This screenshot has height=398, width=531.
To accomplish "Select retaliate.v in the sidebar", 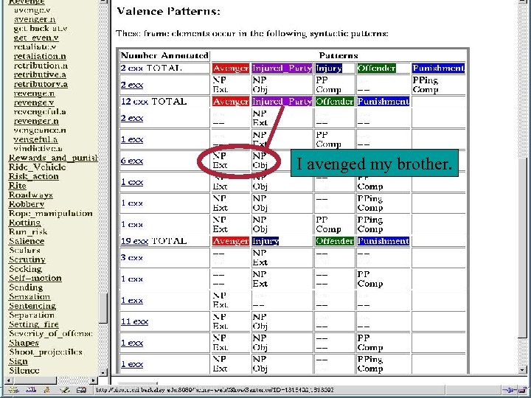I will point(35,47).
